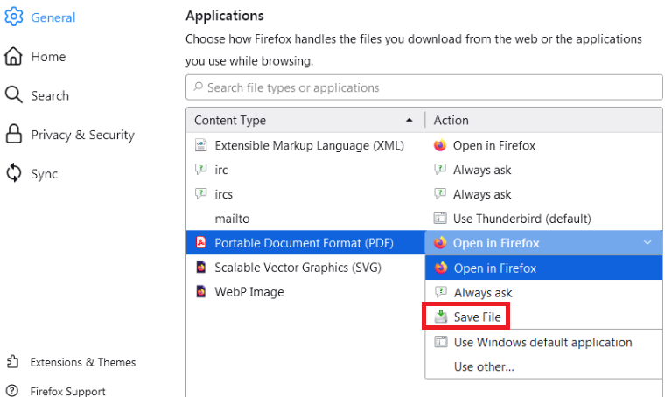
Task: Click Always ask icon in irc row
Action: click(440, 170)
